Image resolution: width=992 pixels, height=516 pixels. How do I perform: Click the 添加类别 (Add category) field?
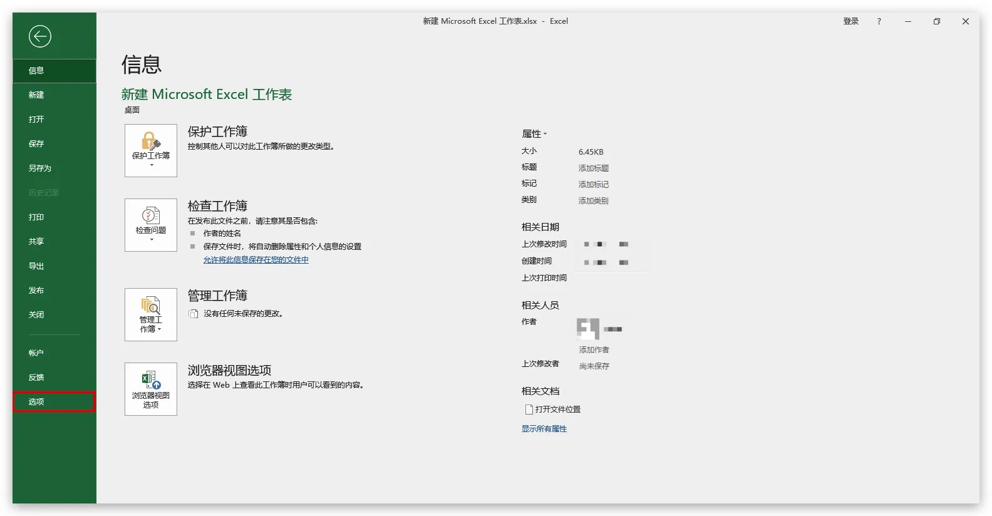tap(593, 201)
